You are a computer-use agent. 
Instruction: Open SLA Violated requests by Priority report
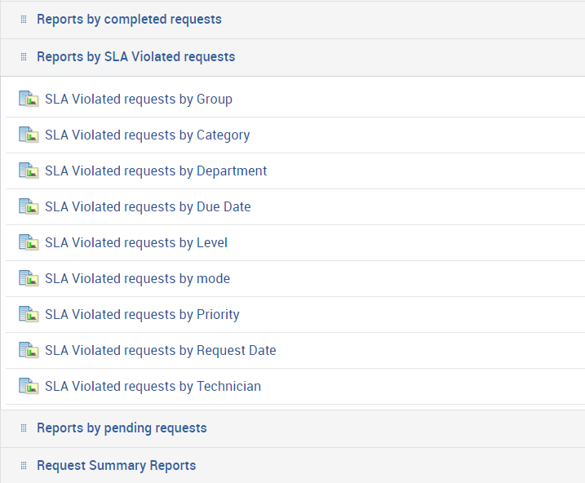tap(142, 315)
